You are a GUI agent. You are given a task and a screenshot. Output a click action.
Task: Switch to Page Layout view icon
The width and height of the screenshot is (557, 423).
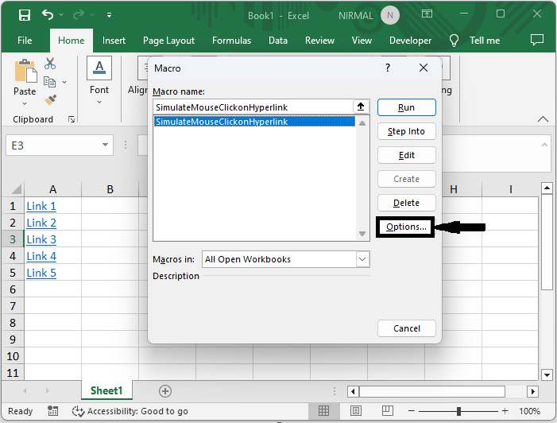[356, 411]
